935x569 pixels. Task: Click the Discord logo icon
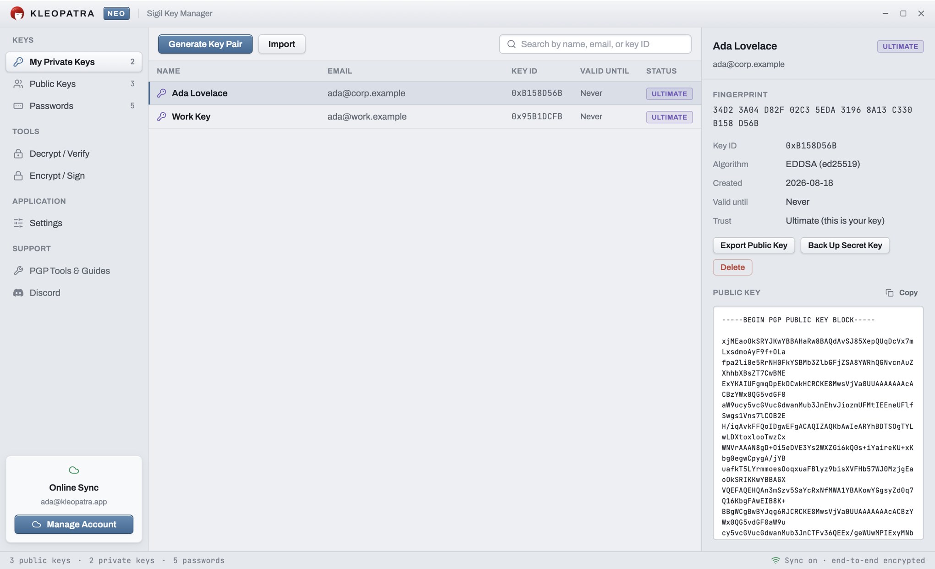click(18, 293)
